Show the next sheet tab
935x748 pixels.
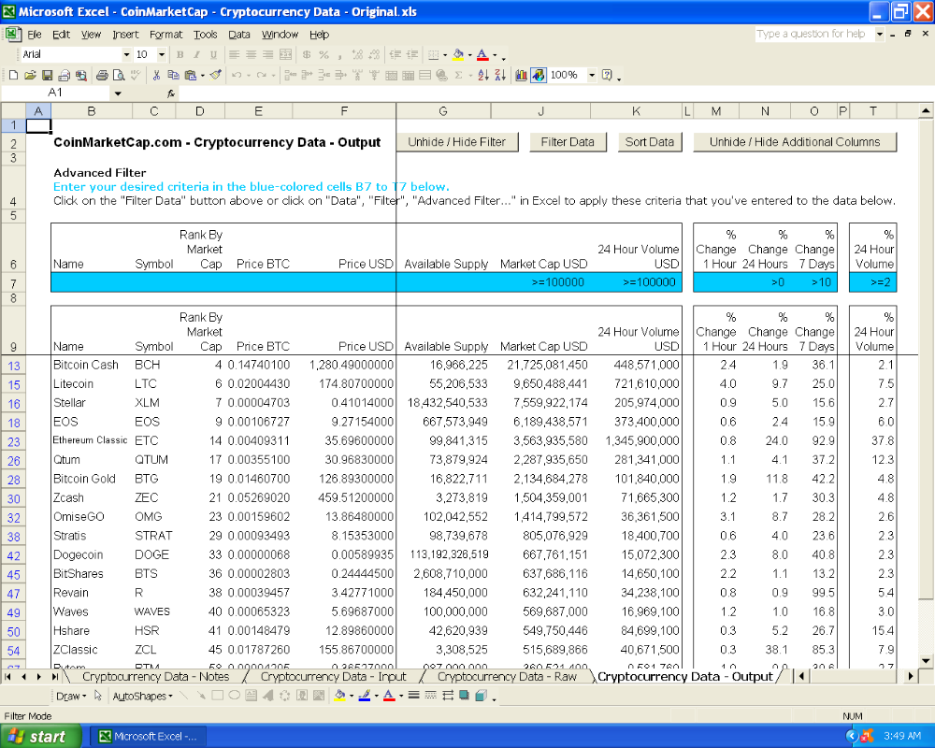point(39,676)
